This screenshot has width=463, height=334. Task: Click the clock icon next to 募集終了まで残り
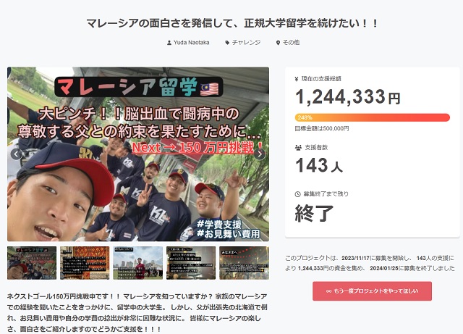point(297,194)
